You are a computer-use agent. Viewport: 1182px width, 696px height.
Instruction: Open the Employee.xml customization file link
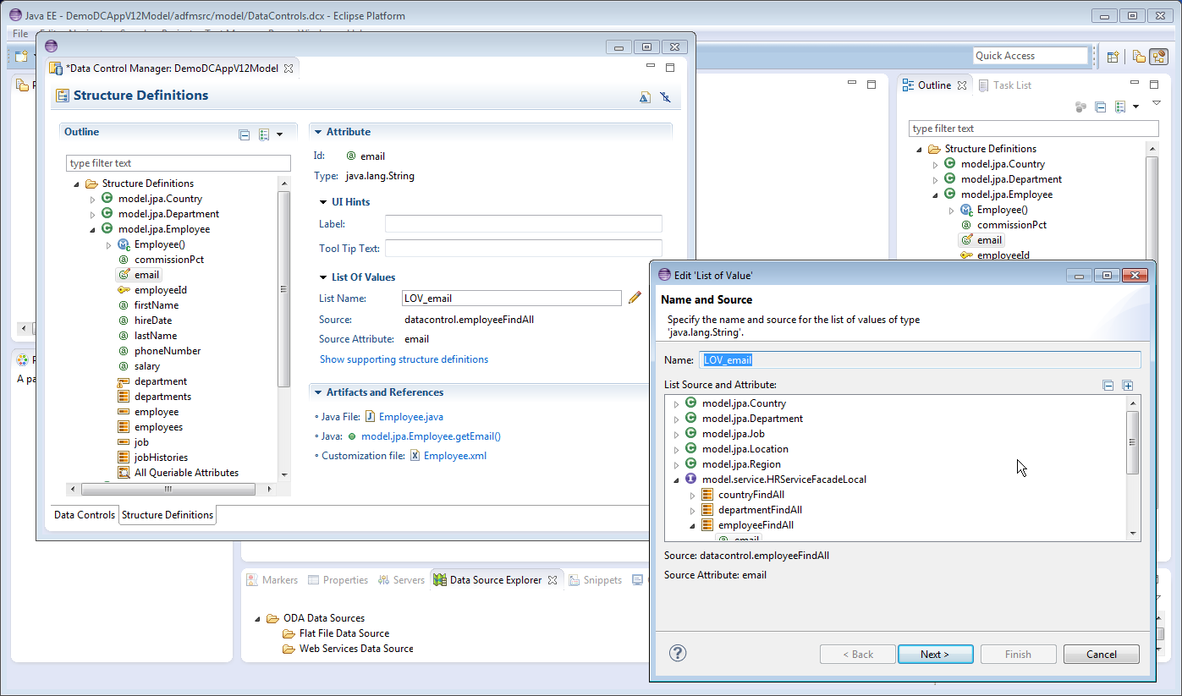tap(455, 456)
